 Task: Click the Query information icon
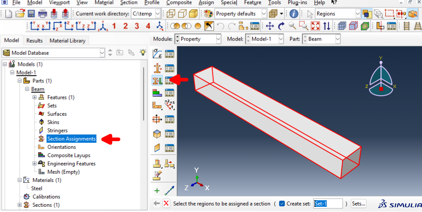point(294,13)
